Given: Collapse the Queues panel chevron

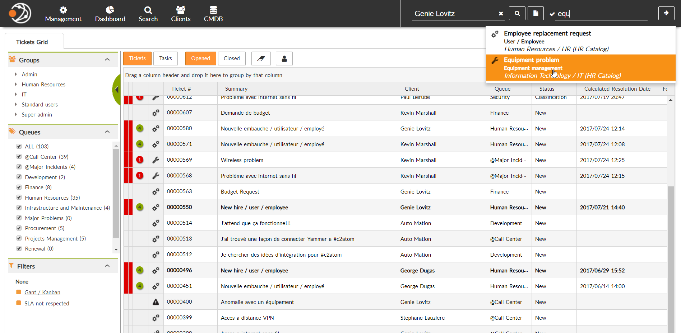Looking at the screenshot, I should 107,132.
